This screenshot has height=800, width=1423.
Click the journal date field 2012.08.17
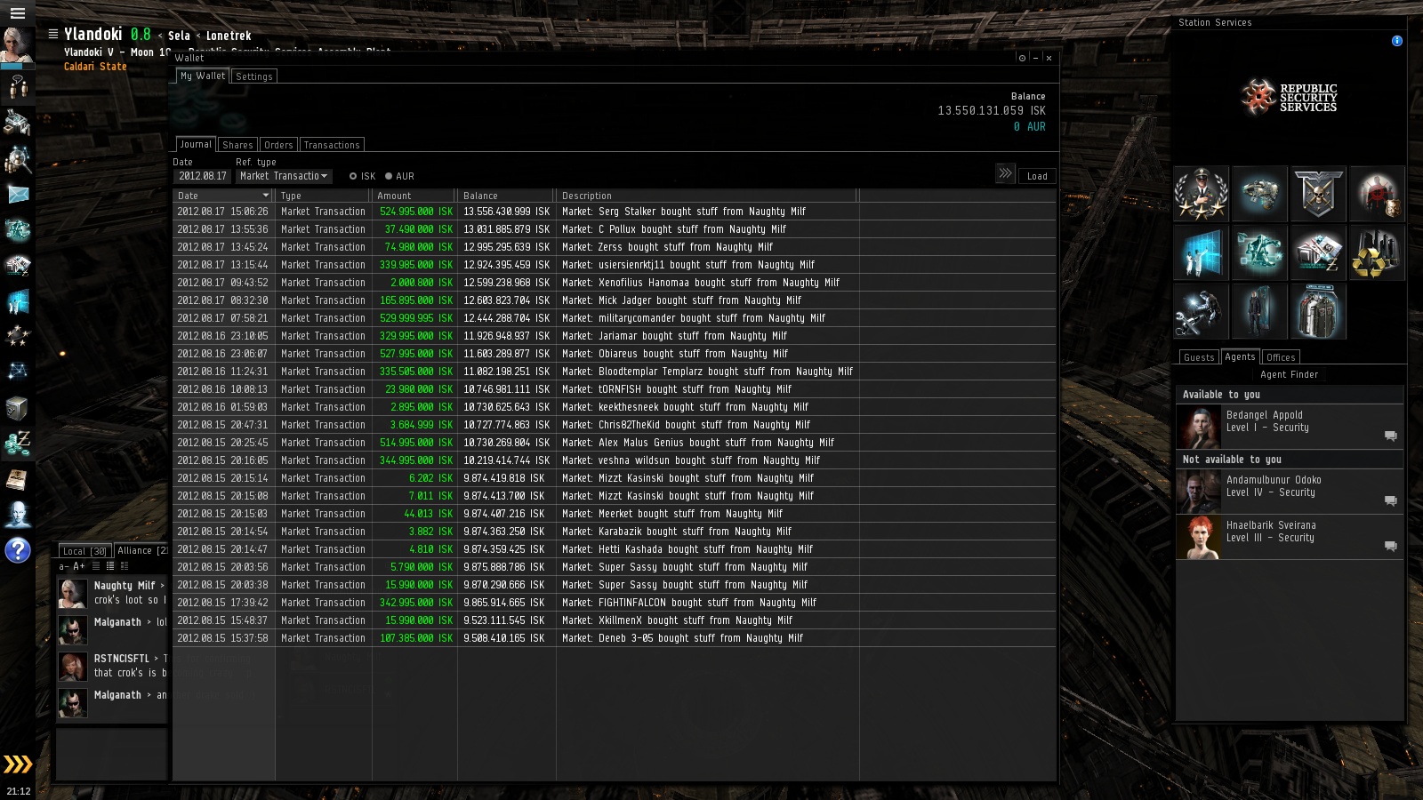pyautogui.click(x=203, y=176)
